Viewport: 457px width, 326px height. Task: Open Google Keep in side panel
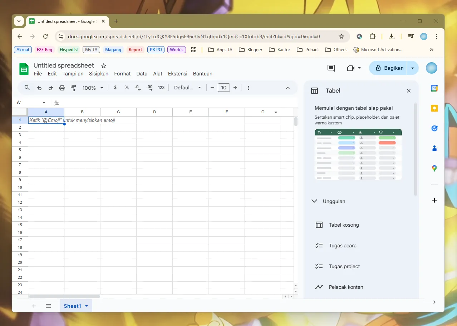coord(434,108)
